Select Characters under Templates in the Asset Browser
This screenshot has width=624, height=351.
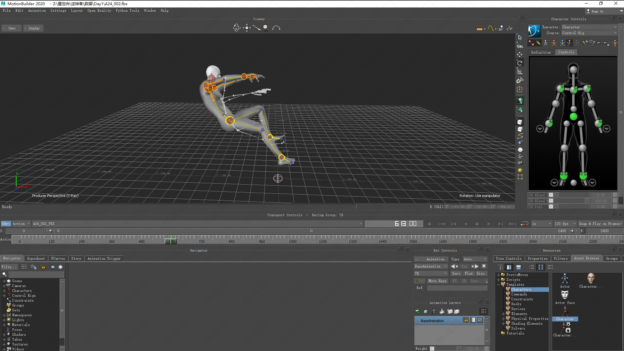[x=520, y=289]
